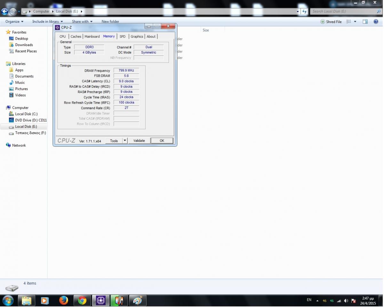
Task: Switch to CPU tab in CPU-Z
Action: click(x=63, y=36)
